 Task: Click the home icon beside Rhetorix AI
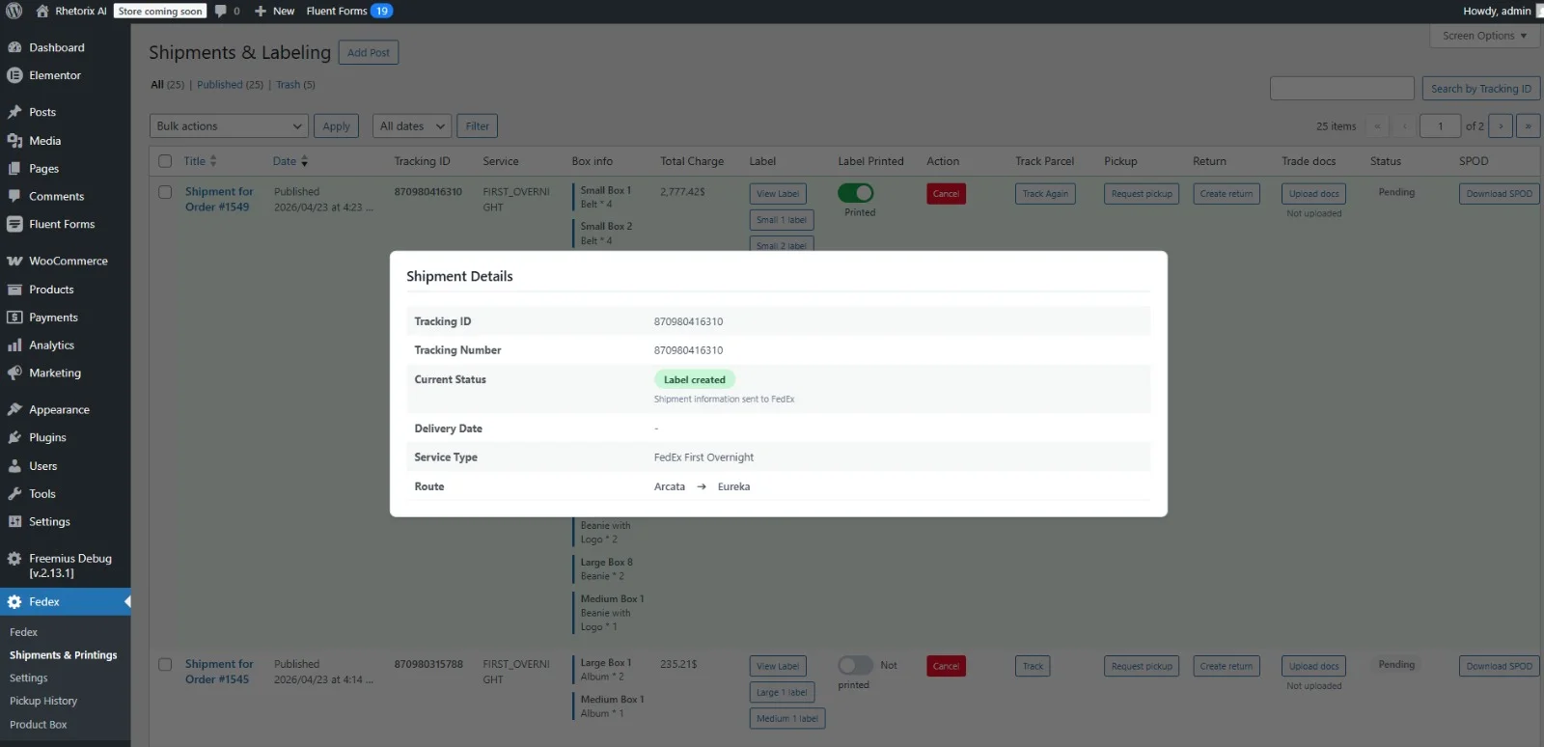click(42, 11)
